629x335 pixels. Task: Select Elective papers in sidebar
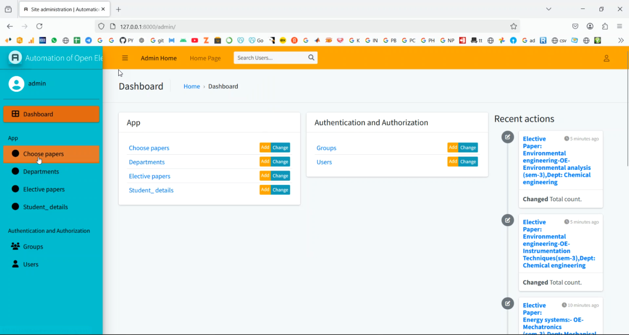(44, 190)
